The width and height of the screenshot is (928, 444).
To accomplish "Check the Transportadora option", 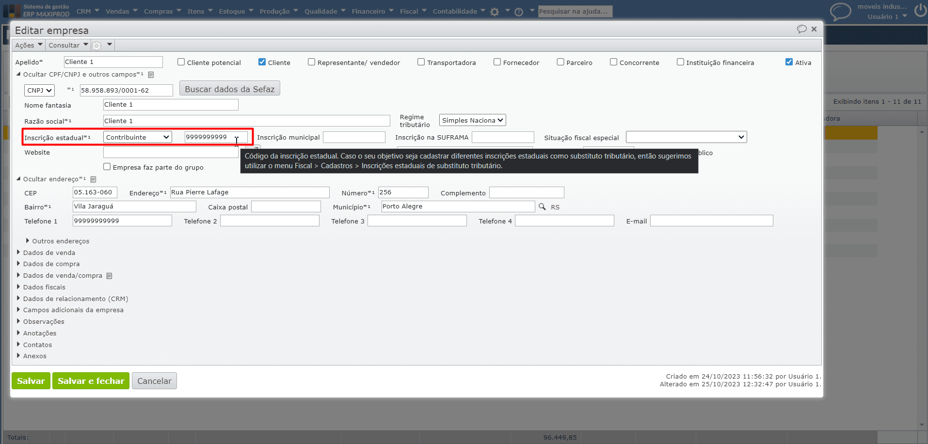I will (421, 62).
